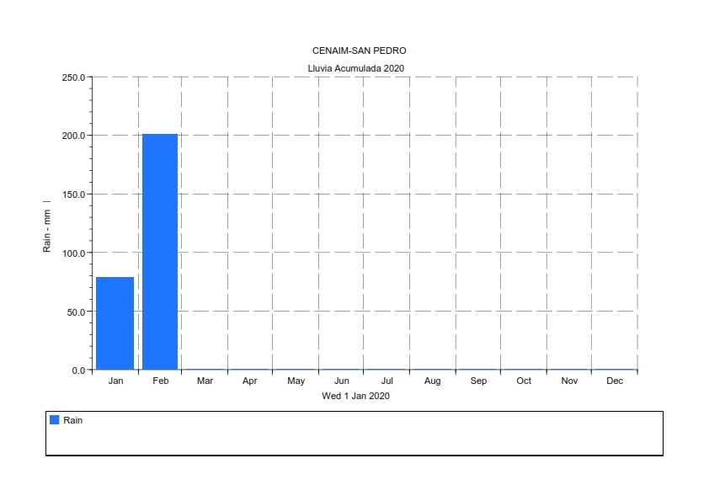This screenshot has height=501, width=709.
Task: Click the '150.0' y-axis value
Action: click(x=74, y=195)
